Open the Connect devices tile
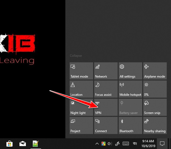 point(106,125)
